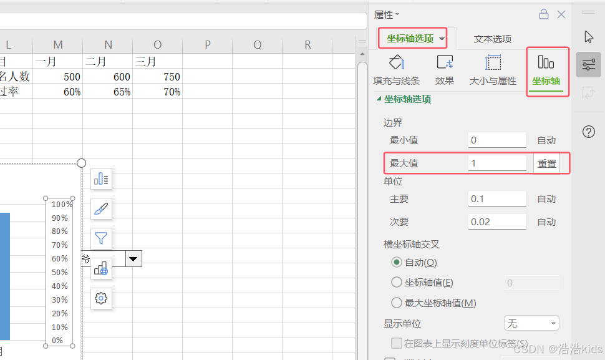Open the chart style brush button
This screenshot has width=605, height=360.
(x=101, y=209)
